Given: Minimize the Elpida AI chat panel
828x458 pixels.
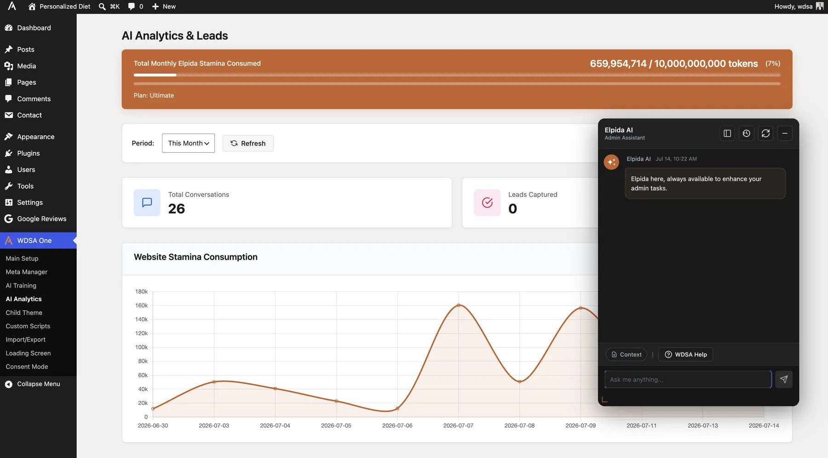Looking at the screenshot, I should [x=785, y=133].
